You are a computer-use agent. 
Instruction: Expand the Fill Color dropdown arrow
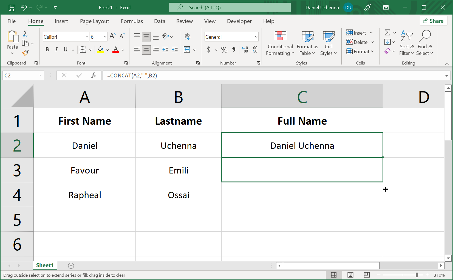[107, 50]
